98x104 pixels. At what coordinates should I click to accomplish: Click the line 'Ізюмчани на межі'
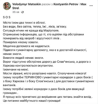[16, 70]
